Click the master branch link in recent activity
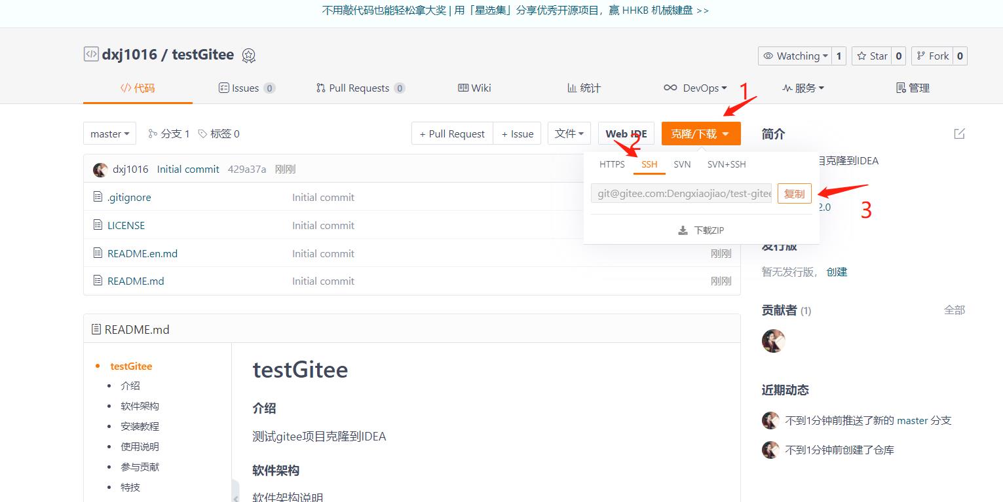This screenshot has height=502, width=1003. 913,420
